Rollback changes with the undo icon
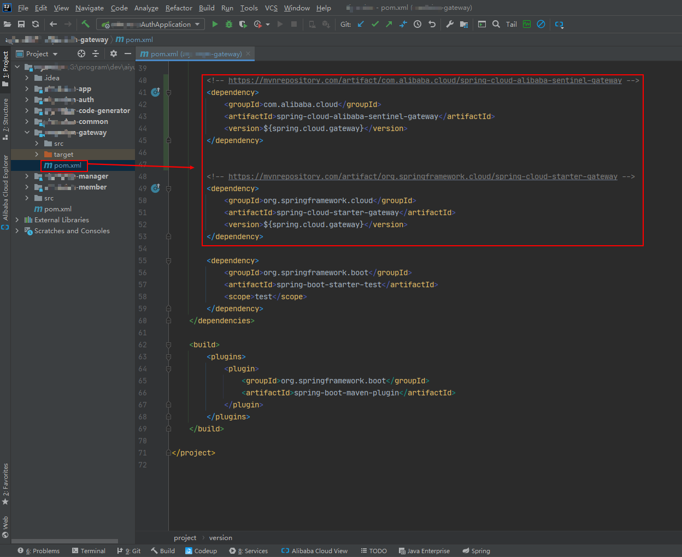The image size is (682, 557). pyautogui.click(x=432, y=24)
